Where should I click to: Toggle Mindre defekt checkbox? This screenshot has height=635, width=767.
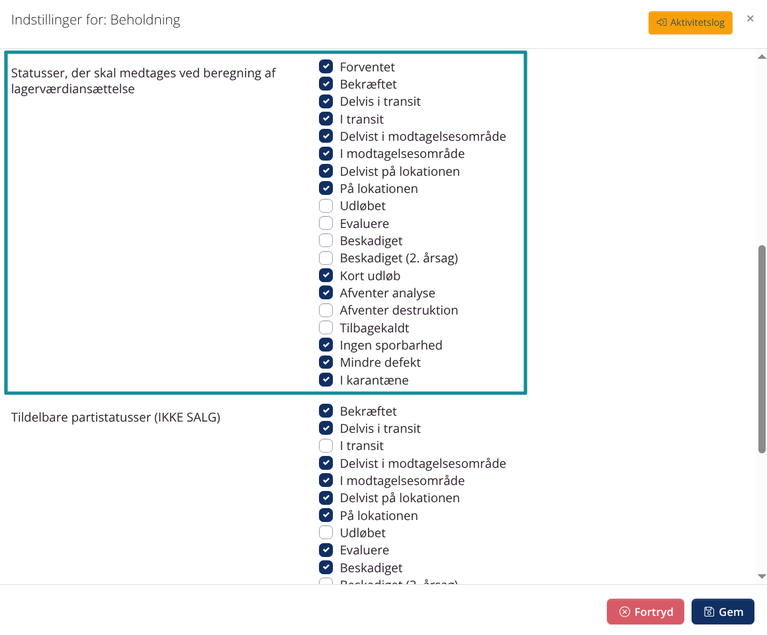pos(326,363)
